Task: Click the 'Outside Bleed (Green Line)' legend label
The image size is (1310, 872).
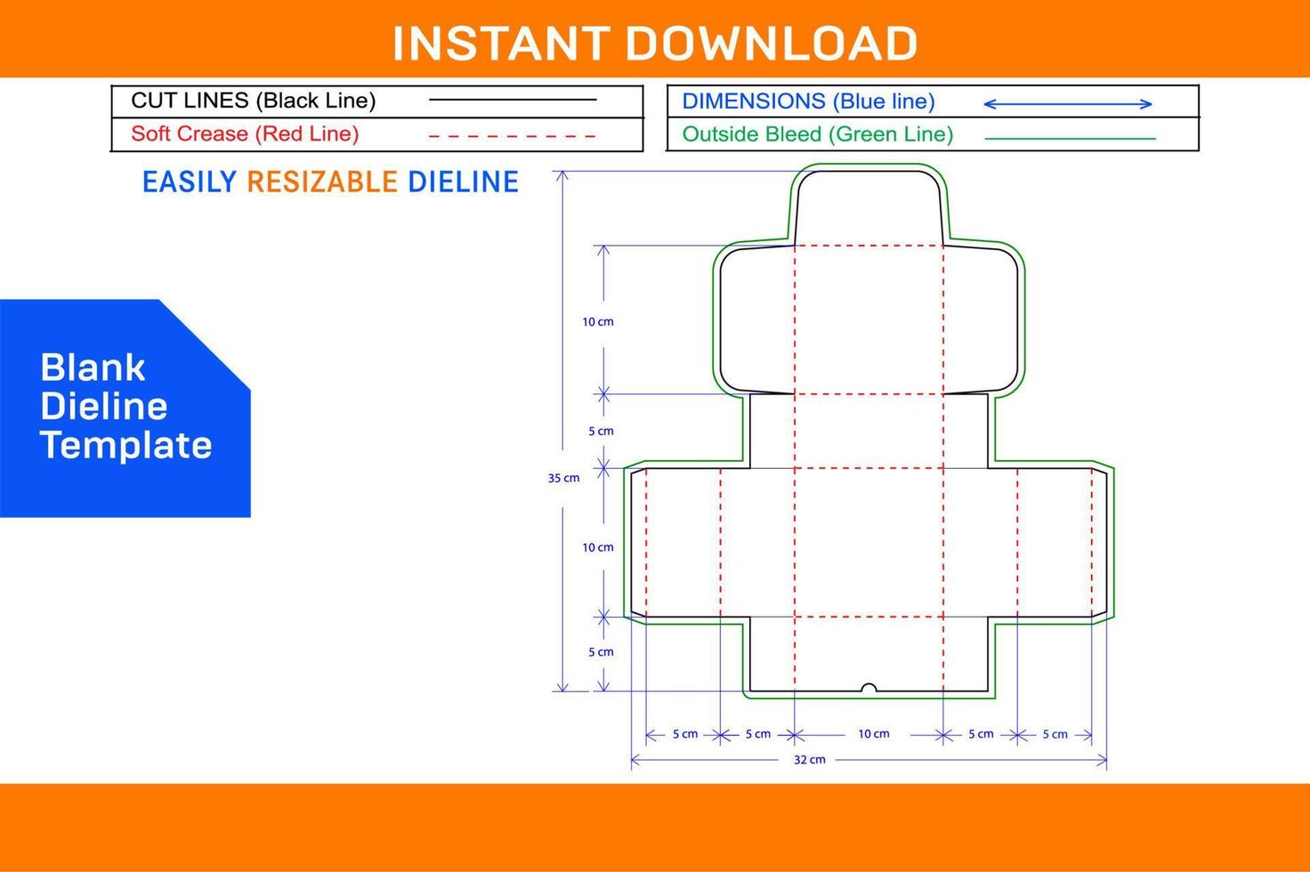Action: (818, 134)
